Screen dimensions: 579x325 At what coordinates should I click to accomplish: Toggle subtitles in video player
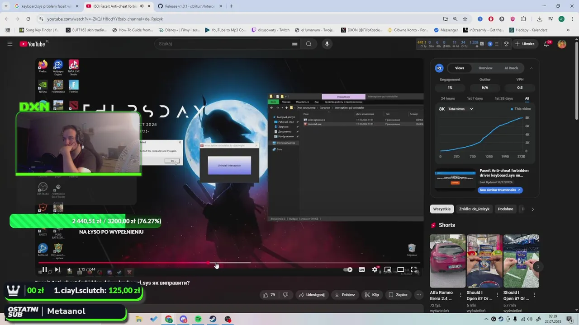click(362, 269)
